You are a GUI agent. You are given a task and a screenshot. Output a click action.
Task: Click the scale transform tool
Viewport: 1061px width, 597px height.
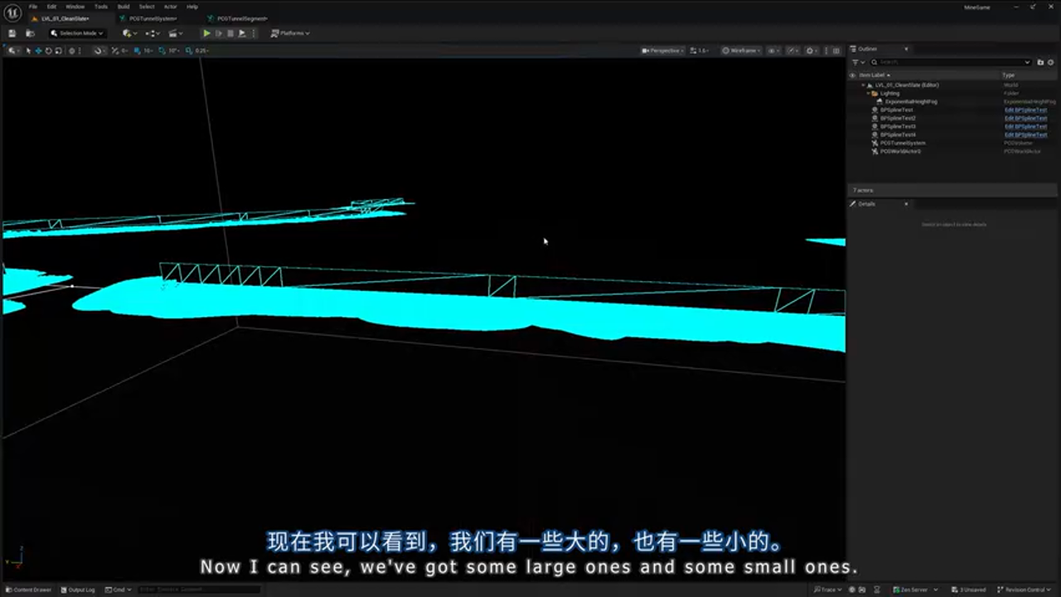pyautogui.click(x=60, y=51)
